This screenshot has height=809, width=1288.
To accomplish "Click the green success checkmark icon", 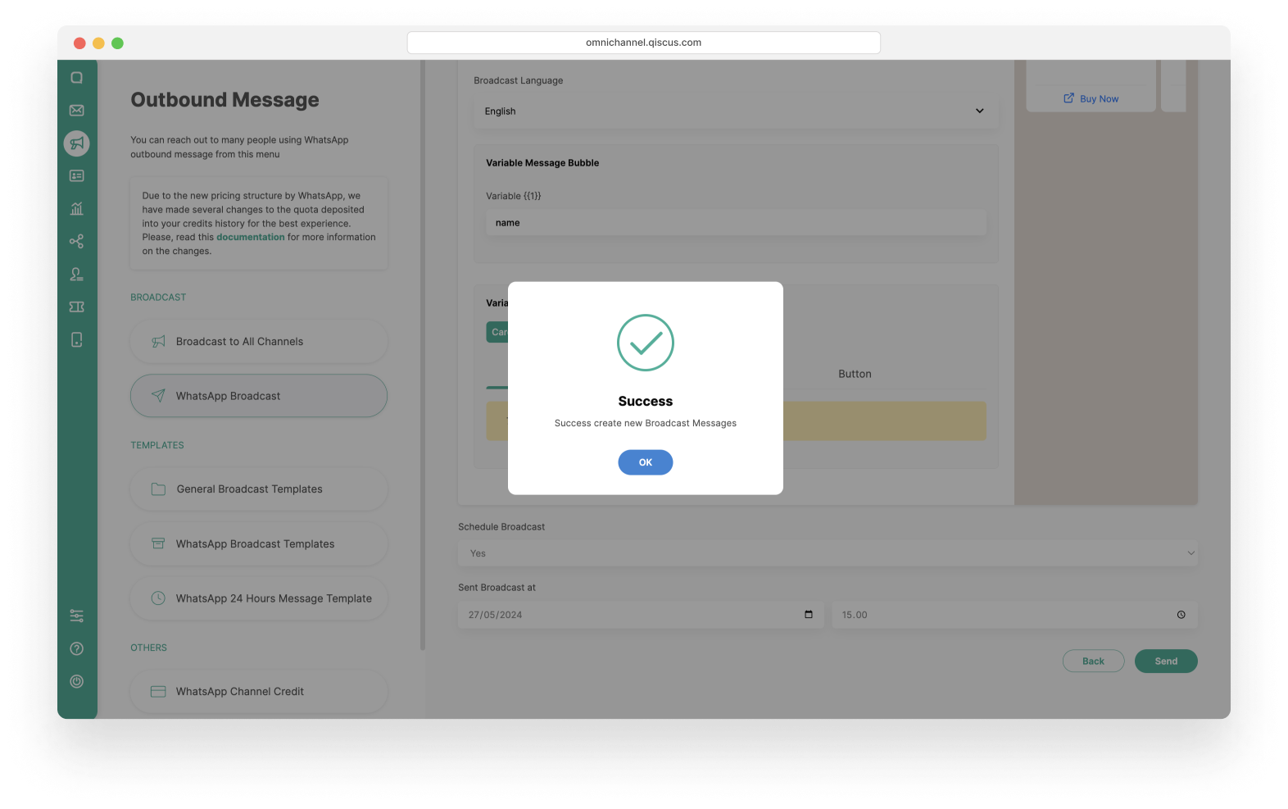I will click(x=646, y=343).
